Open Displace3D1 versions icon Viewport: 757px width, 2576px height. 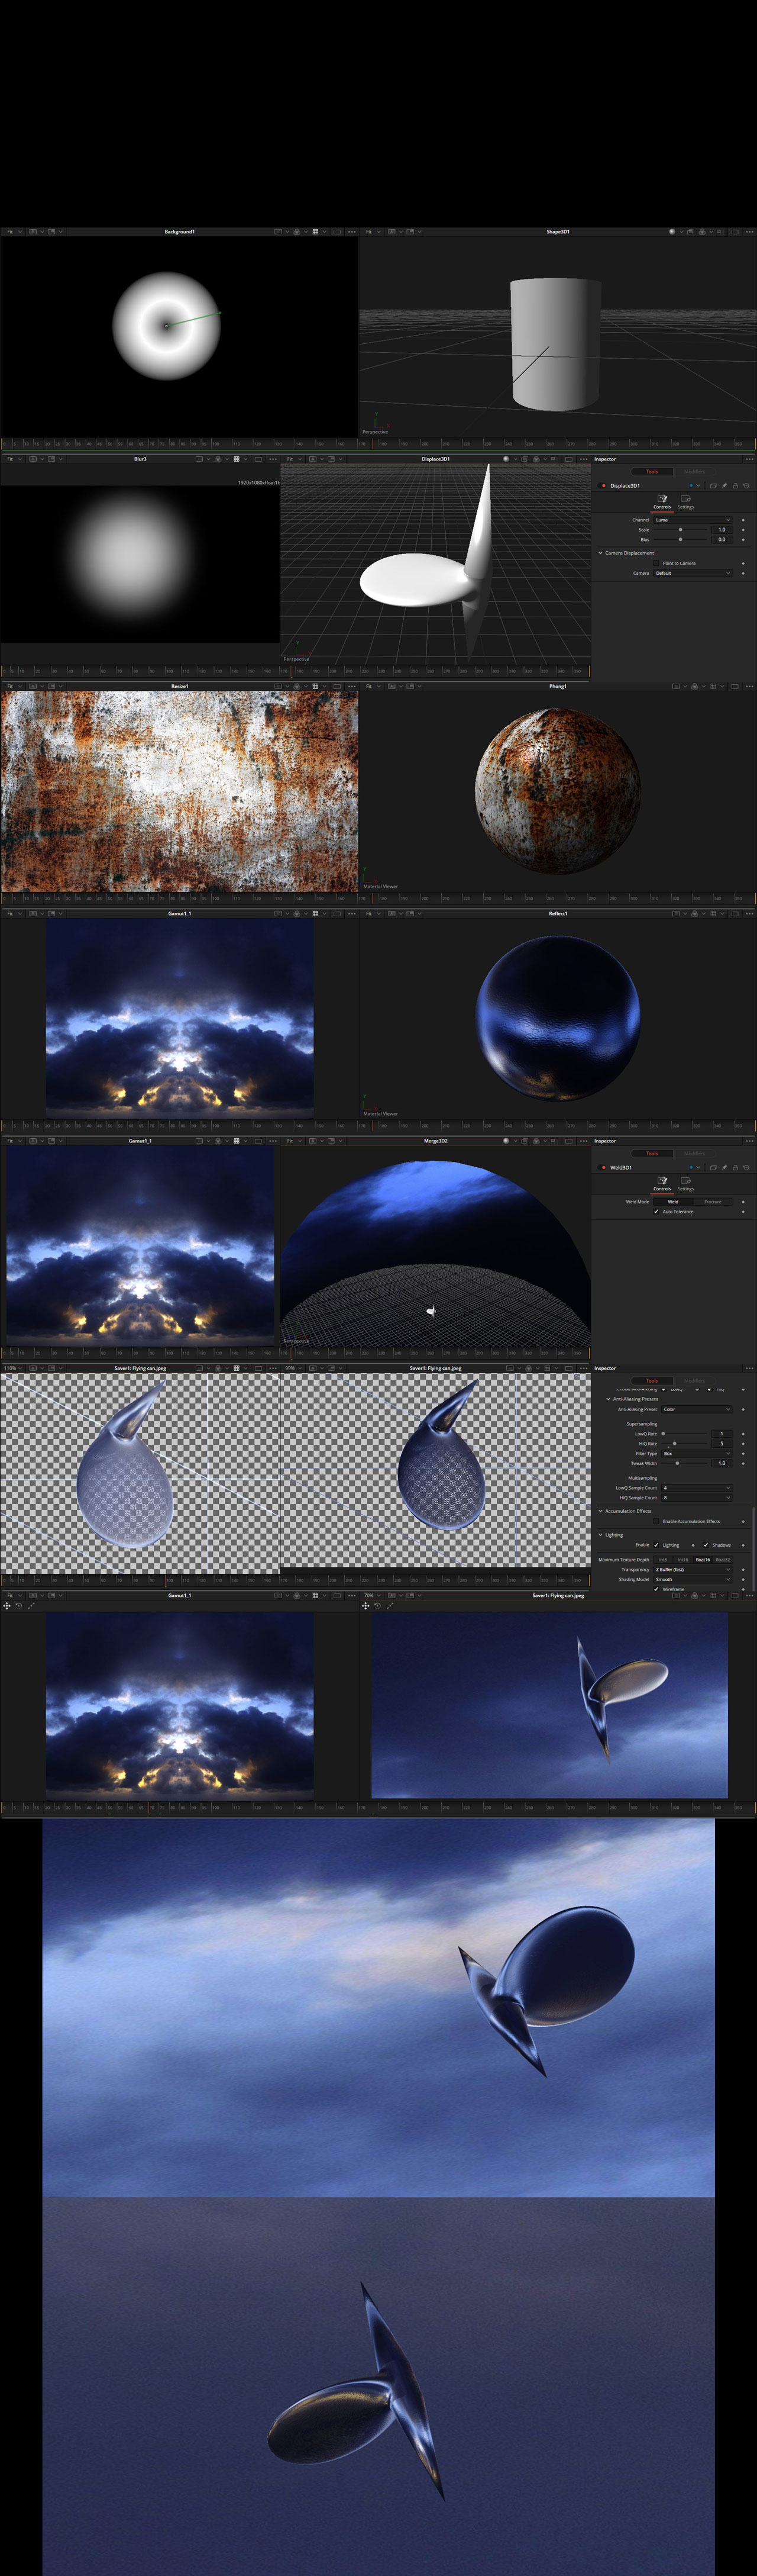[713, 486]
